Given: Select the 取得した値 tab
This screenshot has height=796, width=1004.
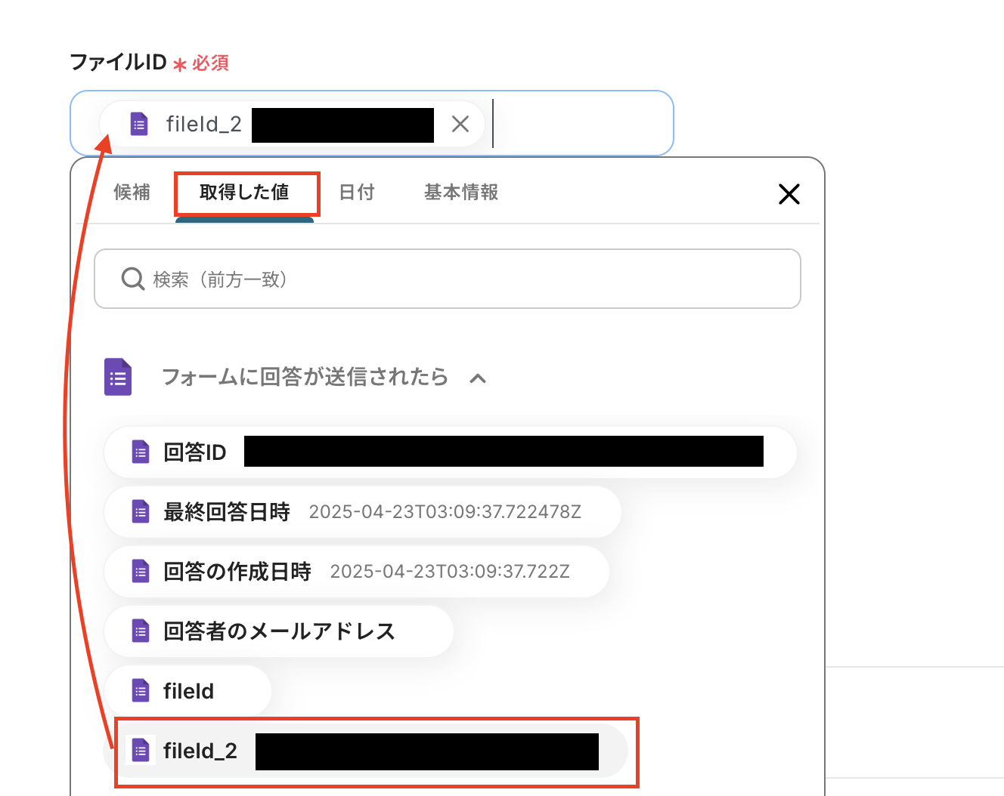Looking at the screenshot, I should 244,193.
